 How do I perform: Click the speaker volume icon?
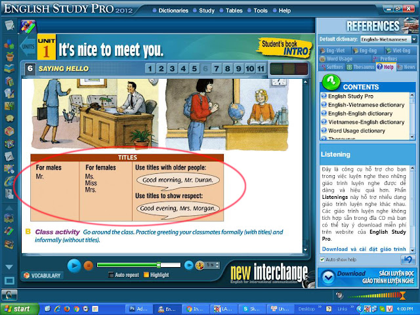pos(340,295)
